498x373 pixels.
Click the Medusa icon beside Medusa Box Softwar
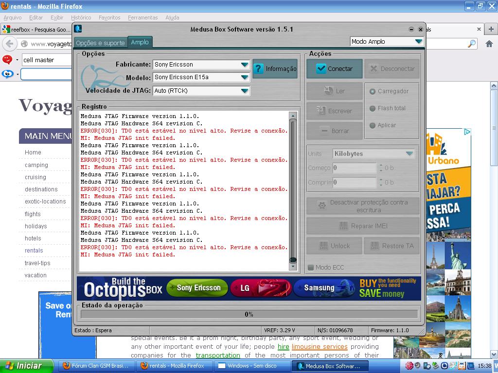[x=300, y=366]
